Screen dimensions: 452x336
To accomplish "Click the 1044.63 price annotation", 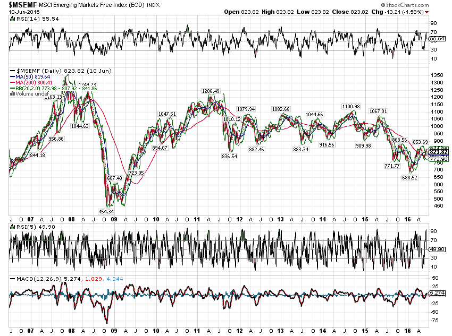I will tap(80, 126).
